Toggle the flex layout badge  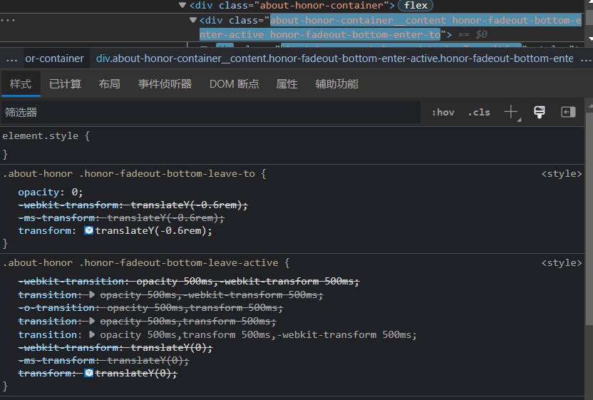point(416,5)
